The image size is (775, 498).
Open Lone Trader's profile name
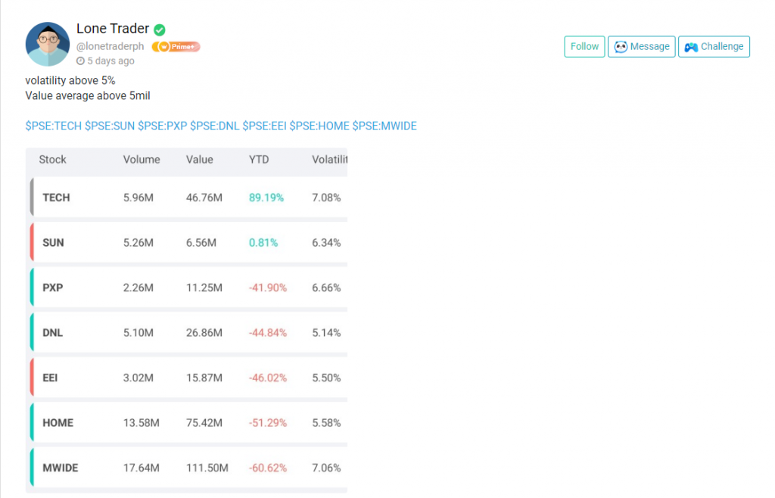click(112, 29)
